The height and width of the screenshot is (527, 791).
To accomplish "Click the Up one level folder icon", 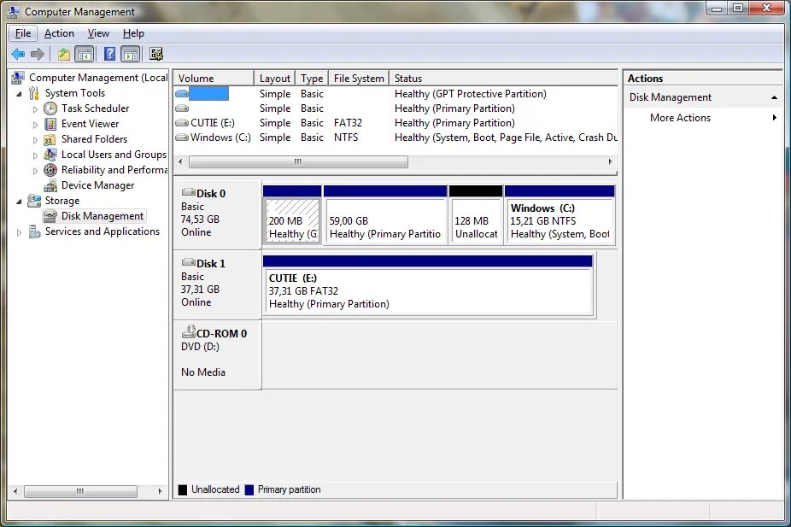I will 63,54.
